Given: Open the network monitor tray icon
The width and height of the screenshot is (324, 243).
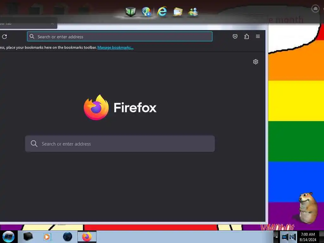Looking at the screenshot, I should point(285,237).
